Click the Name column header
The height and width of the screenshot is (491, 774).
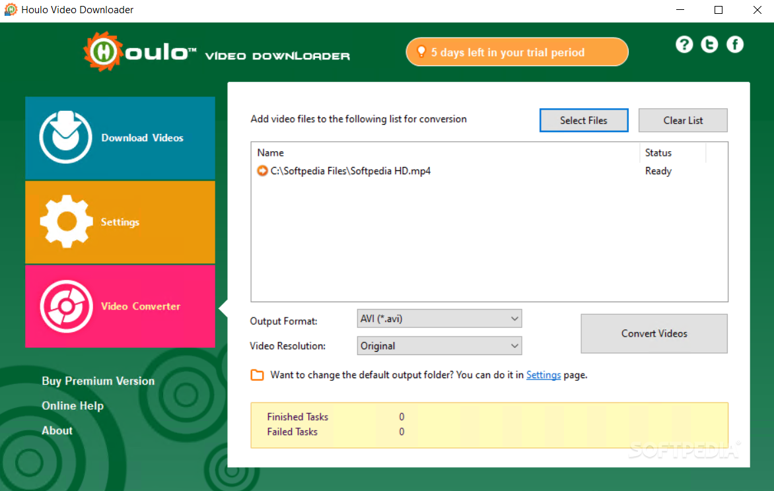coord(445,153)
